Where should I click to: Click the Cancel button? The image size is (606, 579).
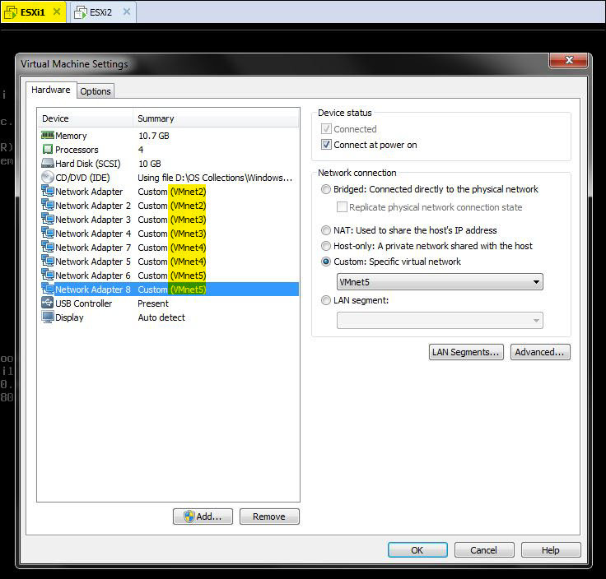484,550
